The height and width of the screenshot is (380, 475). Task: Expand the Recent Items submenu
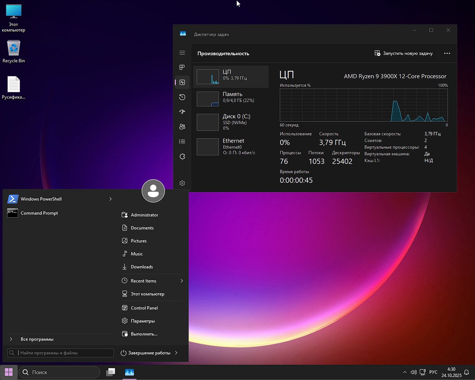pyautogui.click(x=181, y=281)
